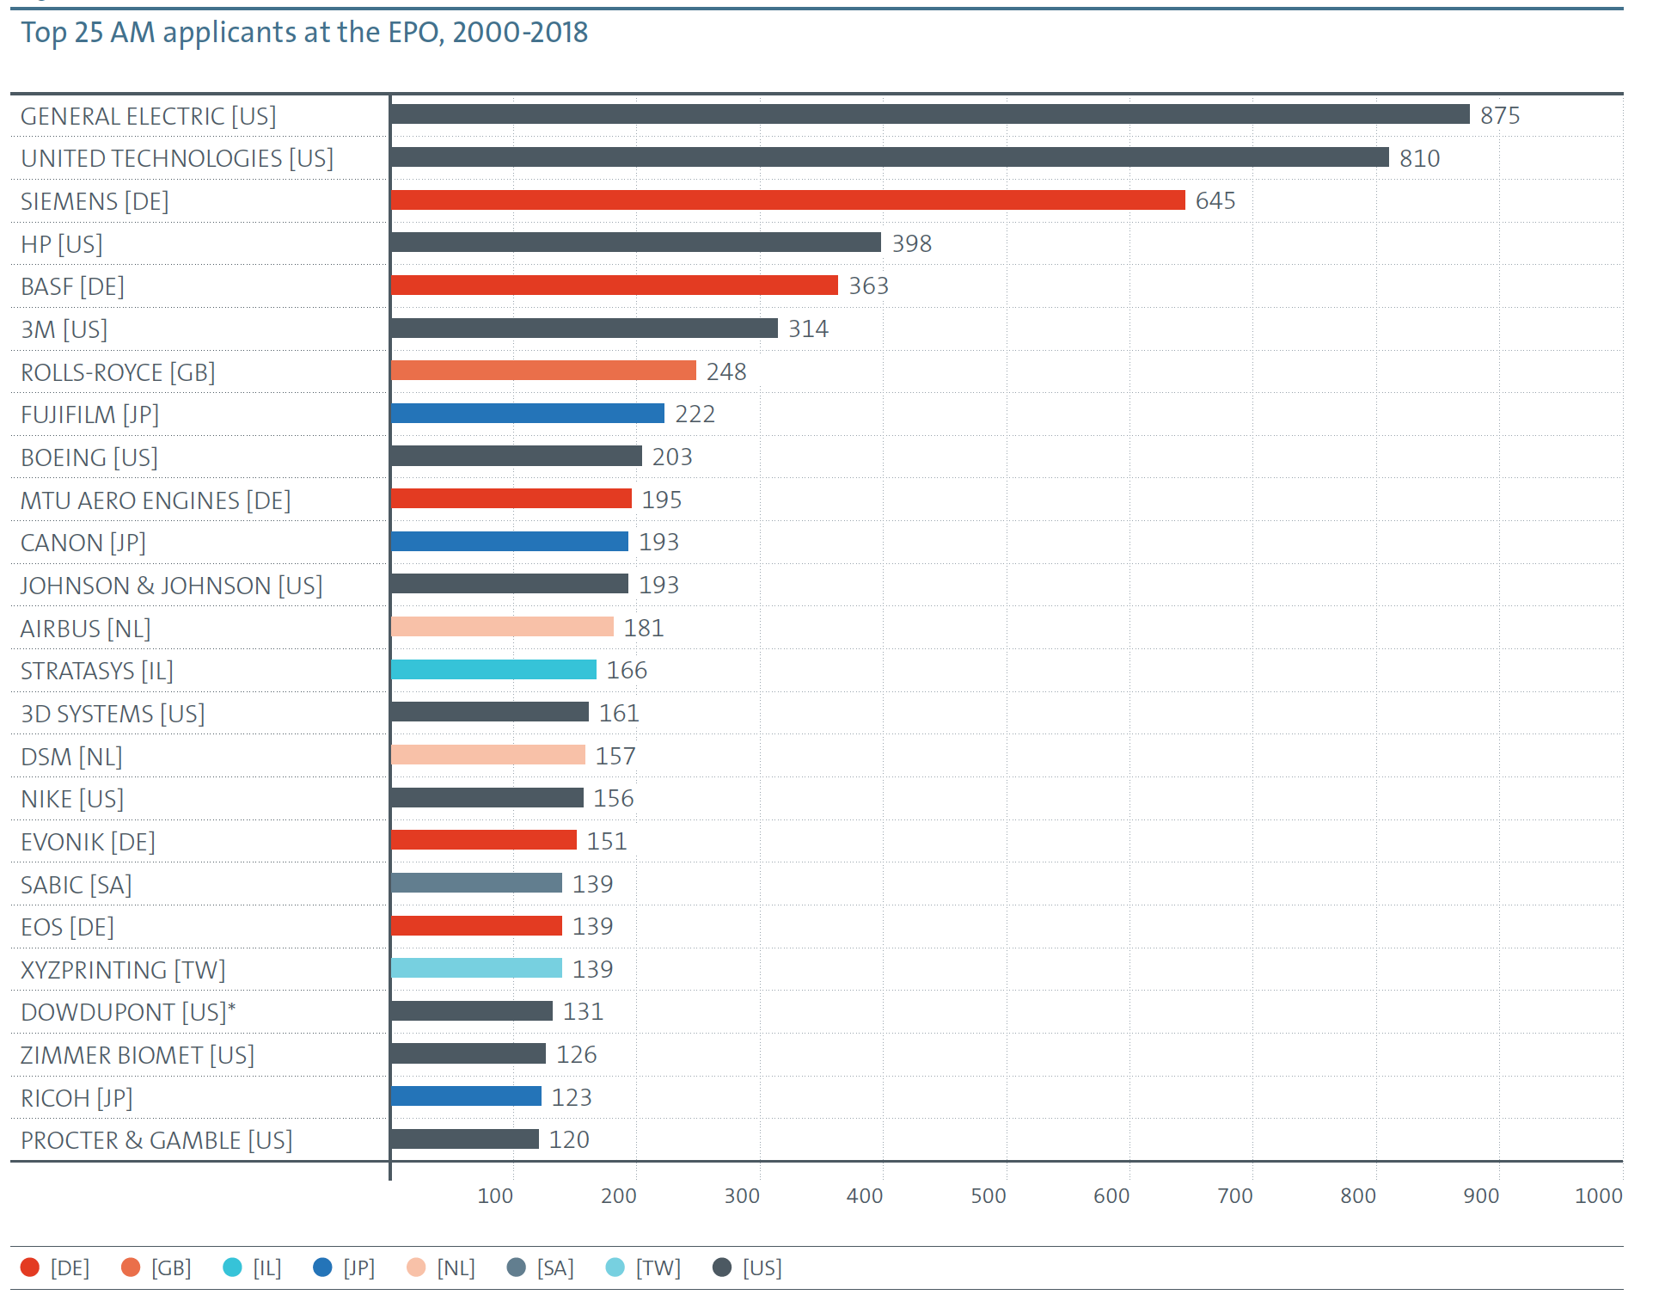Click the 100 axis tick label
The height and width of the screenshot is (1295, 1659).
pos(495,1195)
